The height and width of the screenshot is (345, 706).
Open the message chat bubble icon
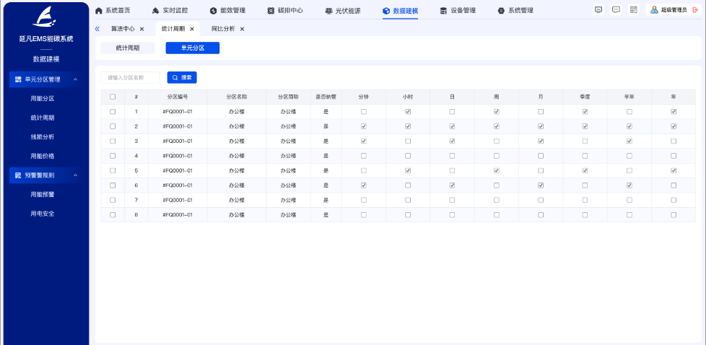[616, 10]
